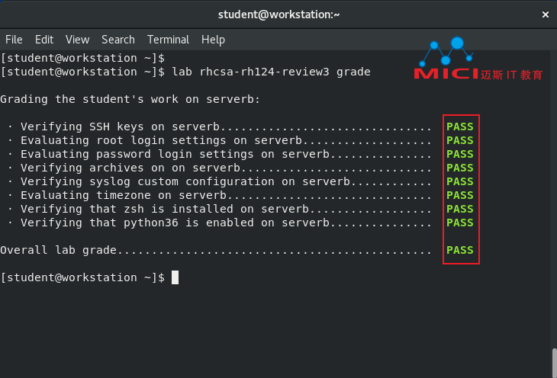The height and width of the screenshot is (378, 557).
Task: Click the Overall lab grade PASS result
Action: click(x=460, y=250)
